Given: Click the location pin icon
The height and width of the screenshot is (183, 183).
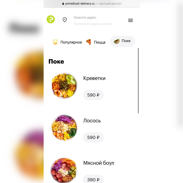Looking at the screenshot, I should click(x=65, y=20).
